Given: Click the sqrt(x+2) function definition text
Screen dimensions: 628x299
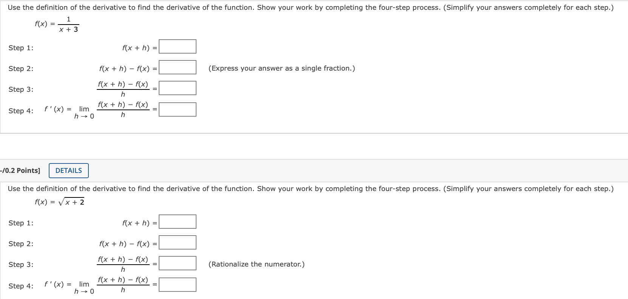Looking at the screenshot, I should point(59,201).
